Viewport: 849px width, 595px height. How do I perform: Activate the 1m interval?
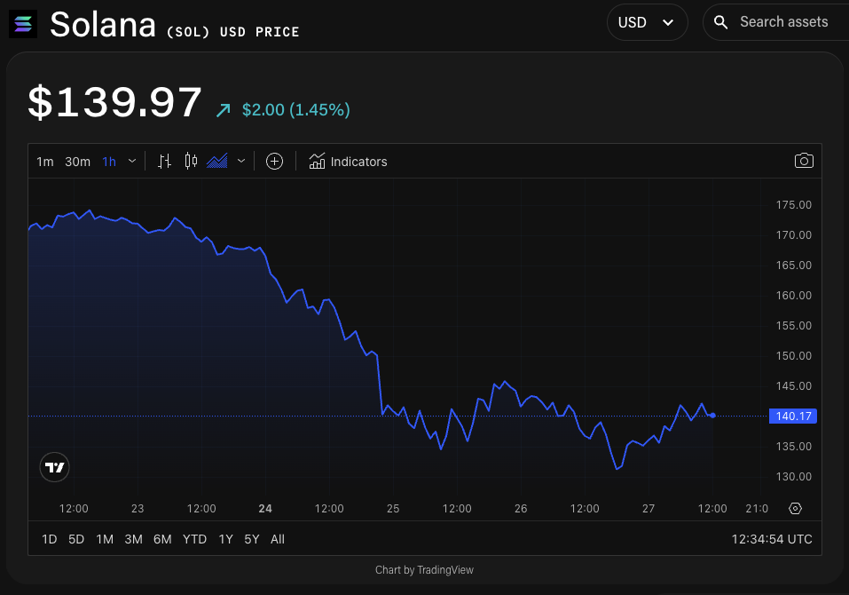pyautogui.click(x=45, y=161)
